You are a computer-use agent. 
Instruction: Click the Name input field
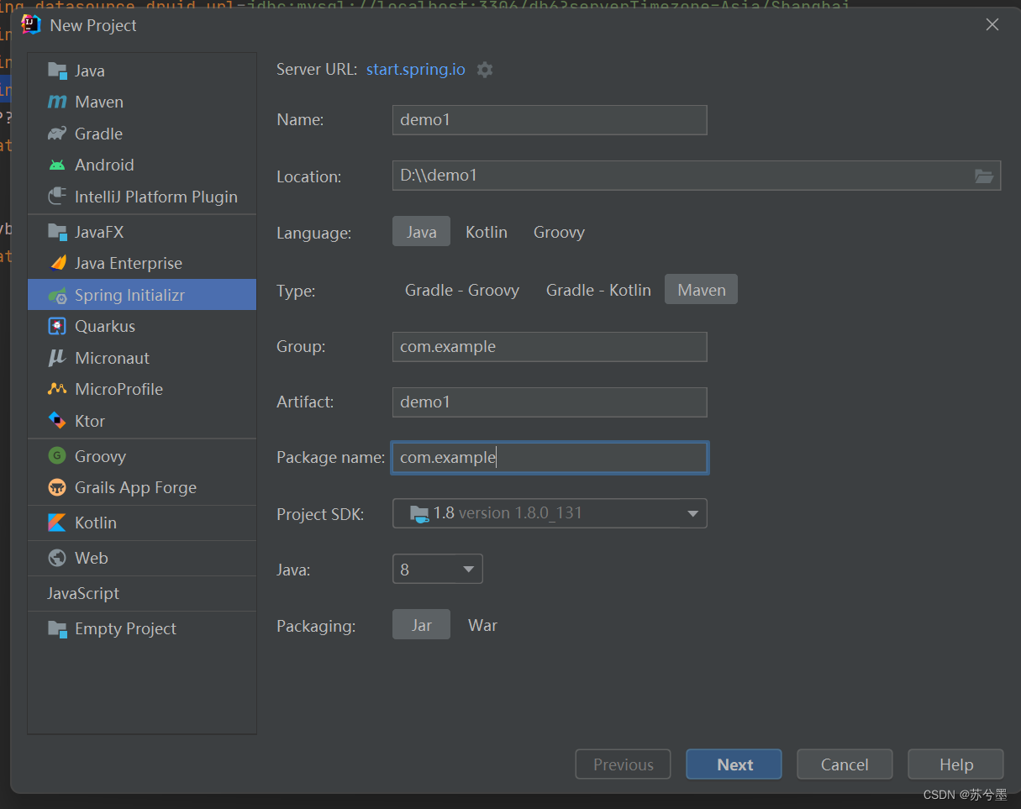[550, 120]
